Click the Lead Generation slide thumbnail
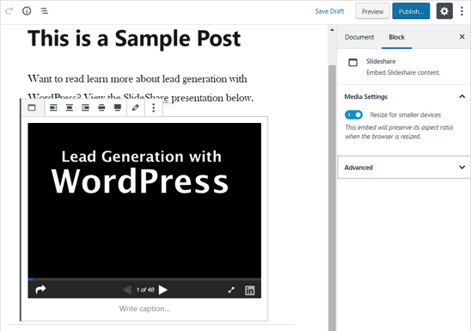Viewport: 471px width, 331px height. [144, 200]
